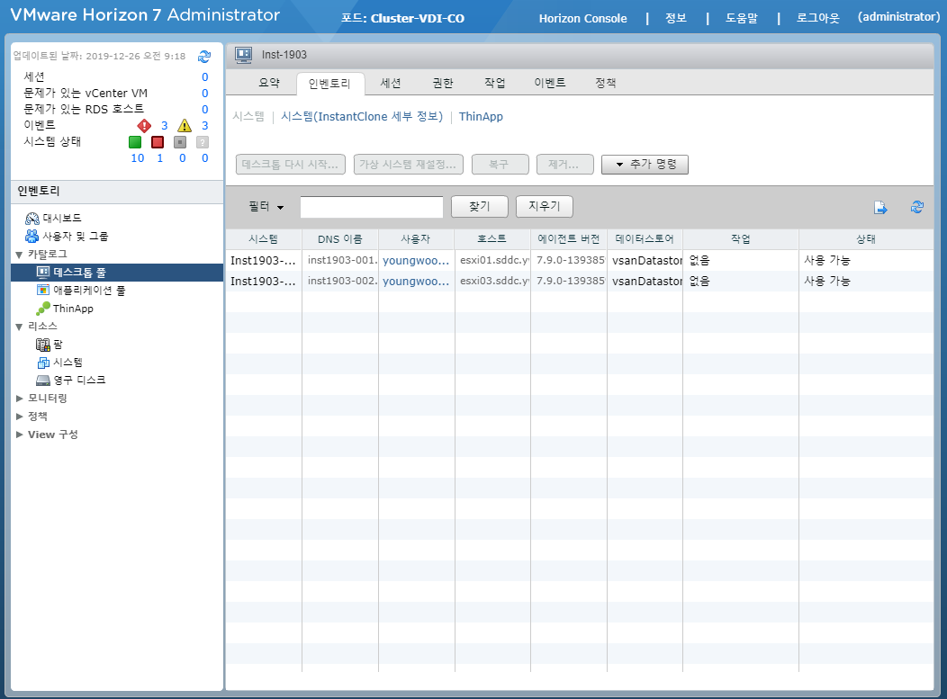This screenshot has width=947, height=699.
Task: Click the error events count 3
Action: click(x=164, y=126)
